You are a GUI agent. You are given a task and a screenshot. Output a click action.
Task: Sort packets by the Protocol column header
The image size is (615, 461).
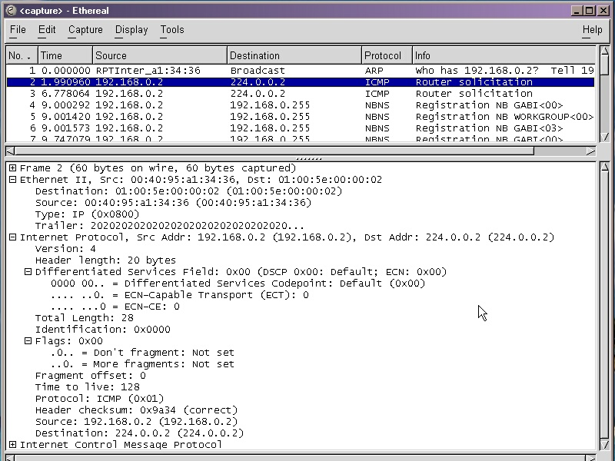tap(387, 55)
